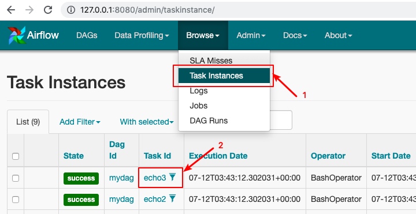416x214 pixels.
Task: Click the Airflow brand name link
Action: 43,35
